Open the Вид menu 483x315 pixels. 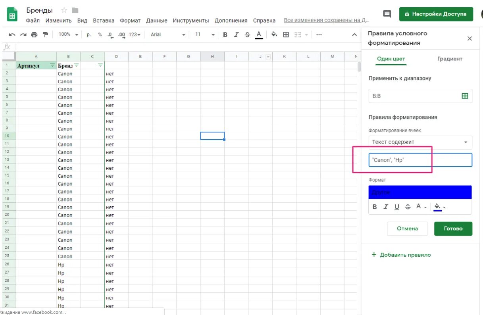(x=82, y=21)
